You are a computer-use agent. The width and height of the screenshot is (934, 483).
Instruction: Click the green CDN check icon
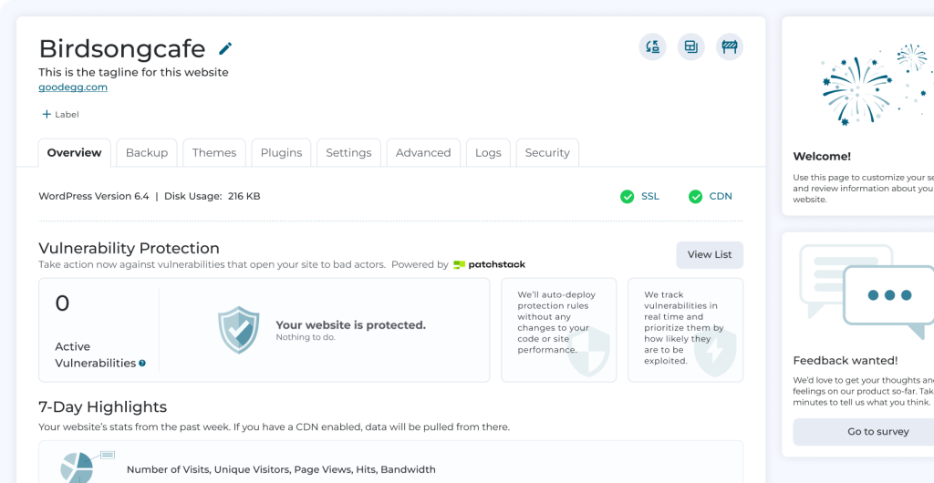[x=695, y=196]
